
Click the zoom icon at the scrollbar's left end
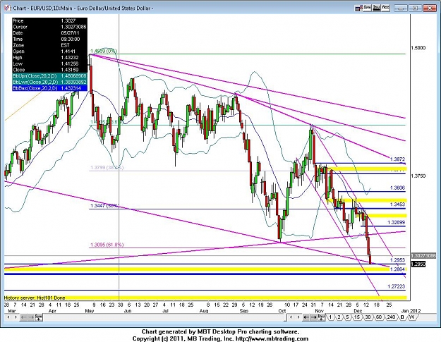coord(39,317)
